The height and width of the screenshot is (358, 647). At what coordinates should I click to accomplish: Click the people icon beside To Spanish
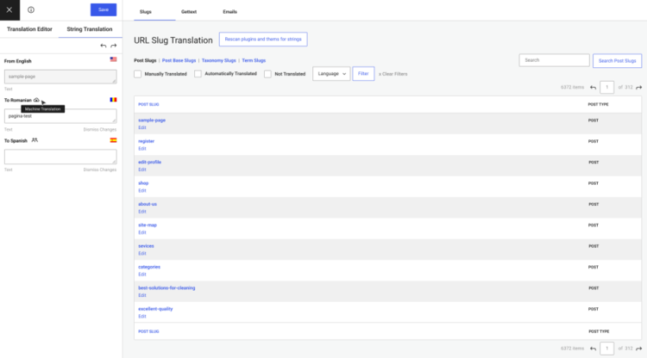coord(35,139)
